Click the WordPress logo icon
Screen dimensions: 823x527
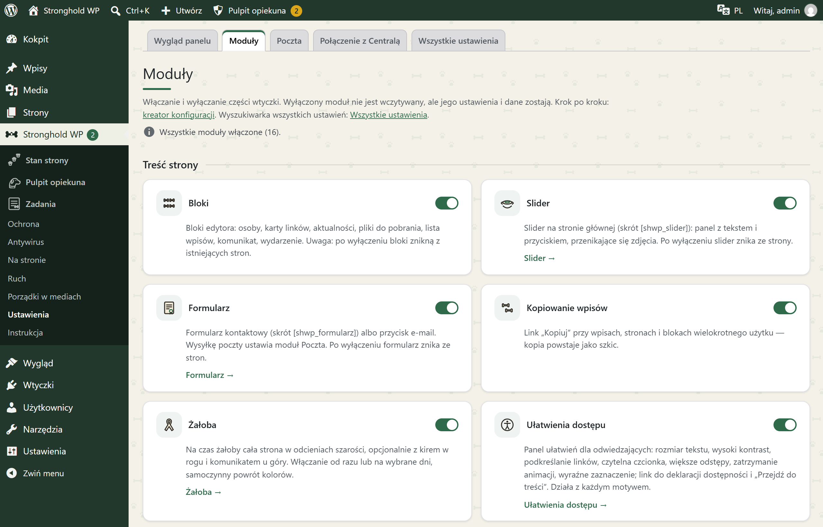pyautogui.click(x=11, y=10)
